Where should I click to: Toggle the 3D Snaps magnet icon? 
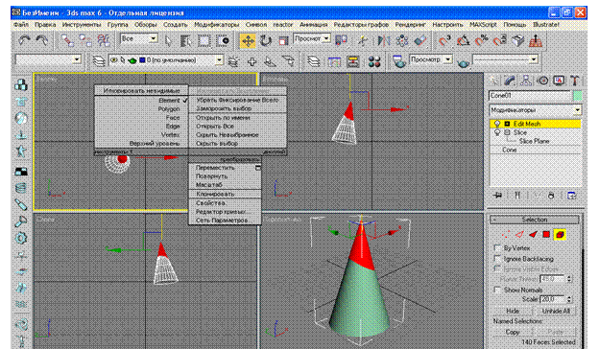(x=444, y=41)
